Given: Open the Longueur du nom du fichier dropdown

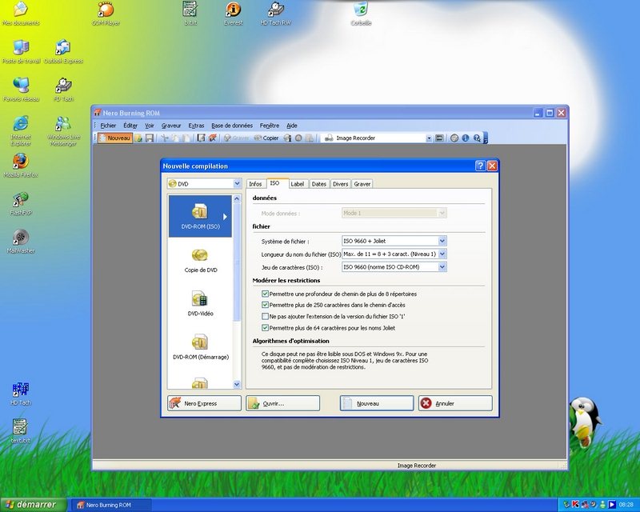Looking at the screenshot, I should coord(442,254).
